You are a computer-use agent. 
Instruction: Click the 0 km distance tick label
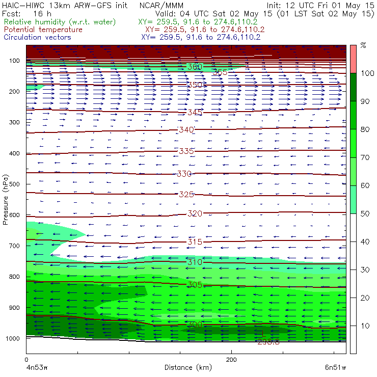[x=26, y=360]
